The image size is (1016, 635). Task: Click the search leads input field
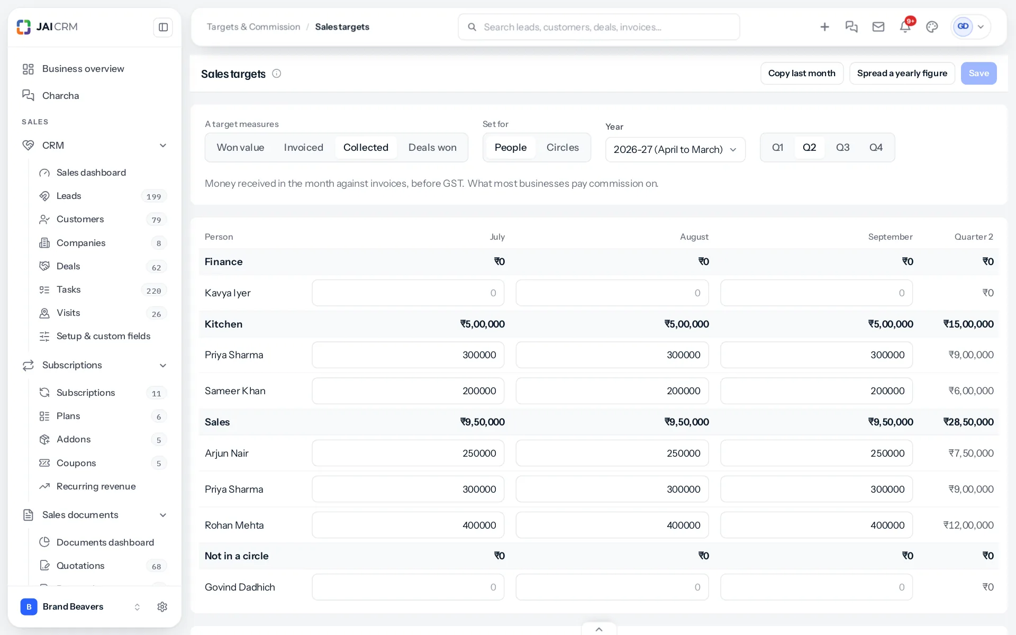[x=598, y=27]
